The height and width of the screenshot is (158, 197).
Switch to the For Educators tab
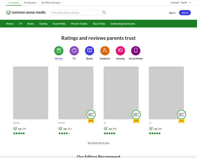(30, 3)
